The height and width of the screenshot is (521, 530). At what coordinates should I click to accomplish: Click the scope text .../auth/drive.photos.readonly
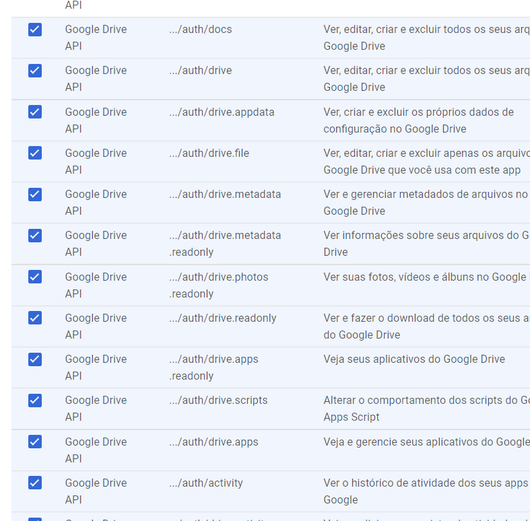click(219, 285)
